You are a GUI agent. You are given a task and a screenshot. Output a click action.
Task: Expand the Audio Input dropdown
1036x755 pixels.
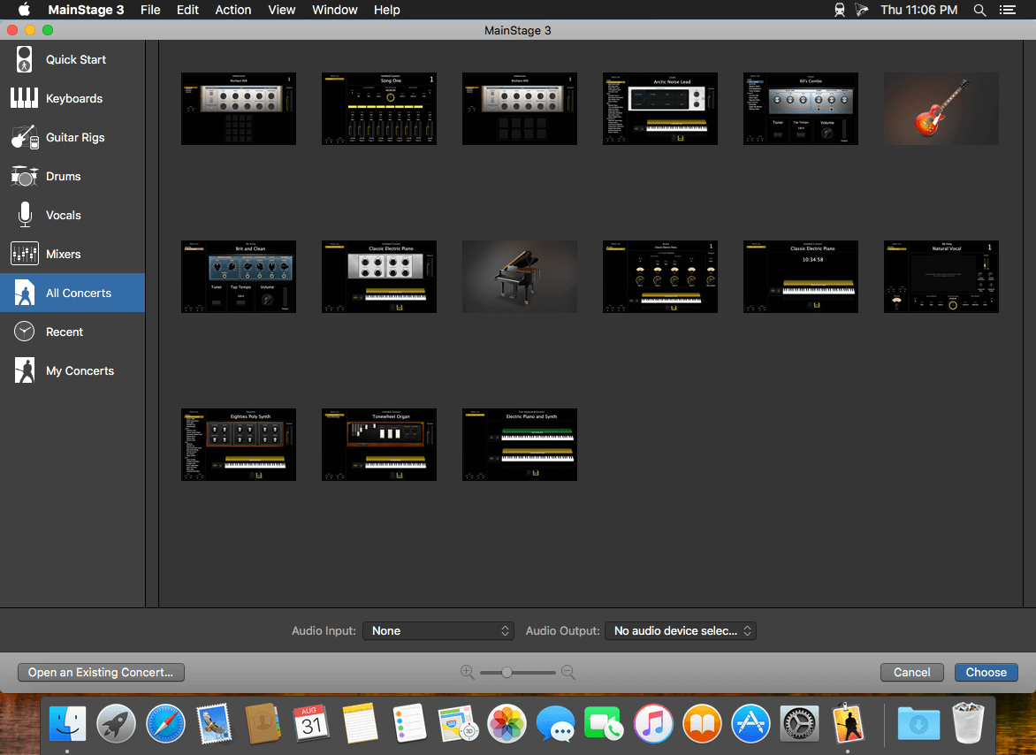(438, 631)
